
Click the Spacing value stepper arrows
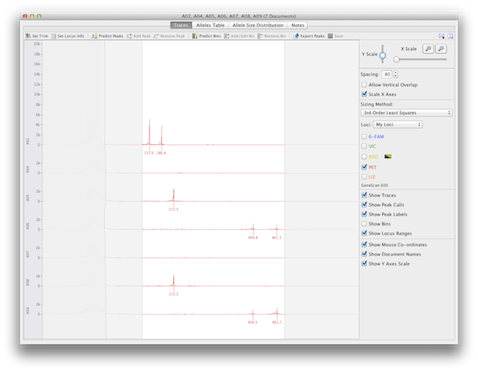tap(395, 74)
